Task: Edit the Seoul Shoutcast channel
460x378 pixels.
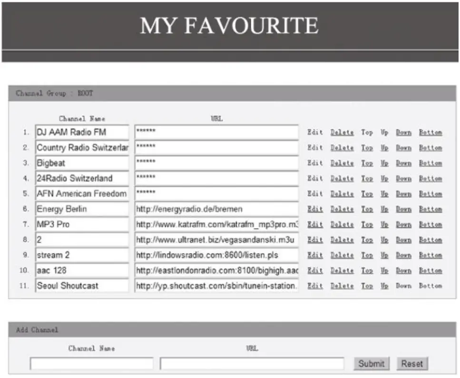Action: [x=315, y=286]
